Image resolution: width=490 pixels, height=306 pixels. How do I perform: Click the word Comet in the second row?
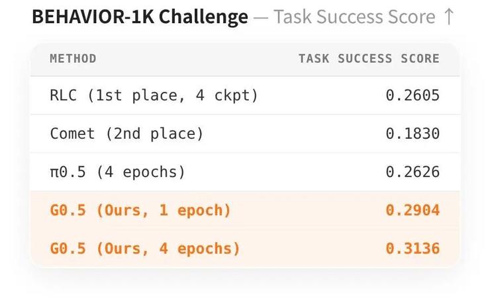click(72, 134)
